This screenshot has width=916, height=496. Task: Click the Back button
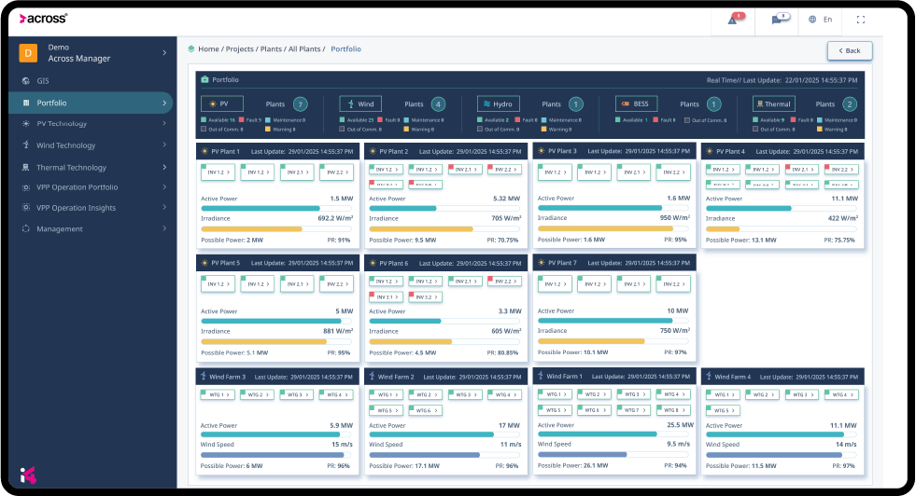coord(850,50)
